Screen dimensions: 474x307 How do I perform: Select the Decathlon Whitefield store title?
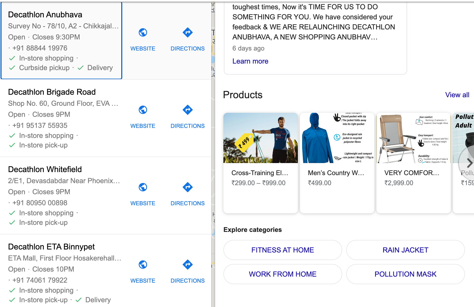click(x=45, y=169)
